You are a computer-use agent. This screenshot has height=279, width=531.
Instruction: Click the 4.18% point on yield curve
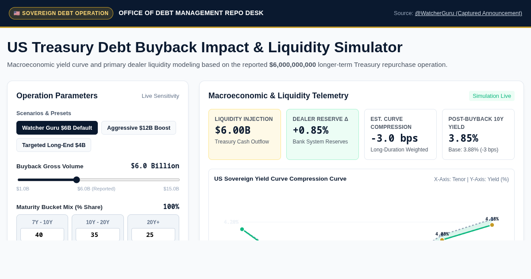point(492,225)
